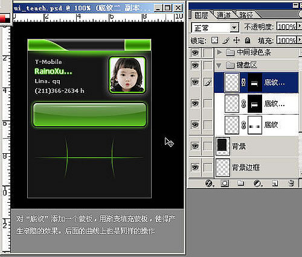Add a layer style via fx icon
302x257 pixels.
[210, 183]
